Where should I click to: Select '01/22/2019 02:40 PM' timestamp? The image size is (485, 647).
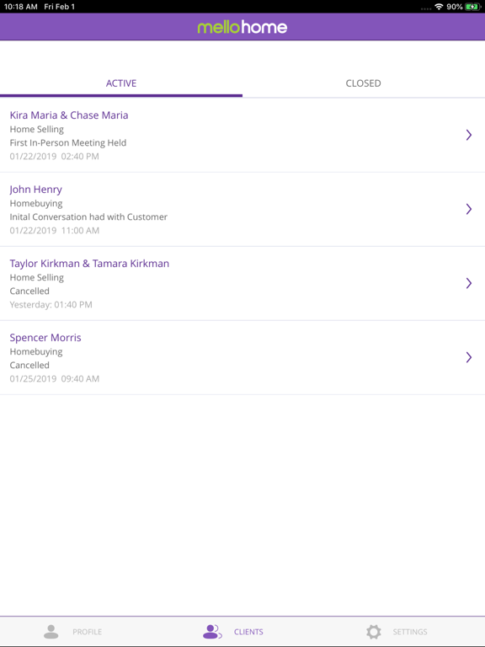(55, 157)
